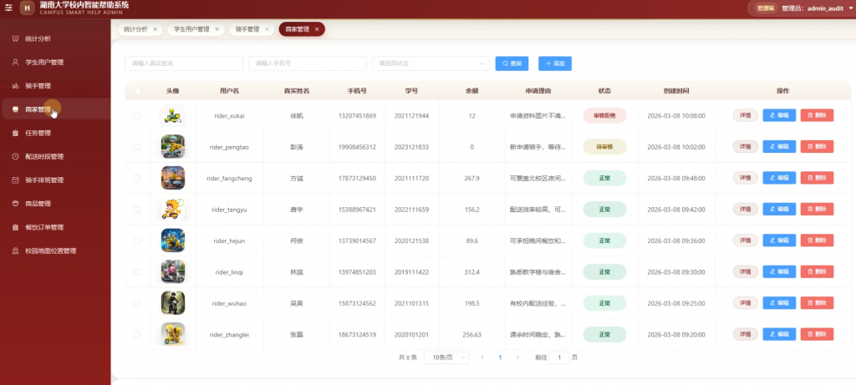Focus the 请输入手机号 input field
Image resolution: width=856 pixels, height=385 pixels.
coord(308,63)
